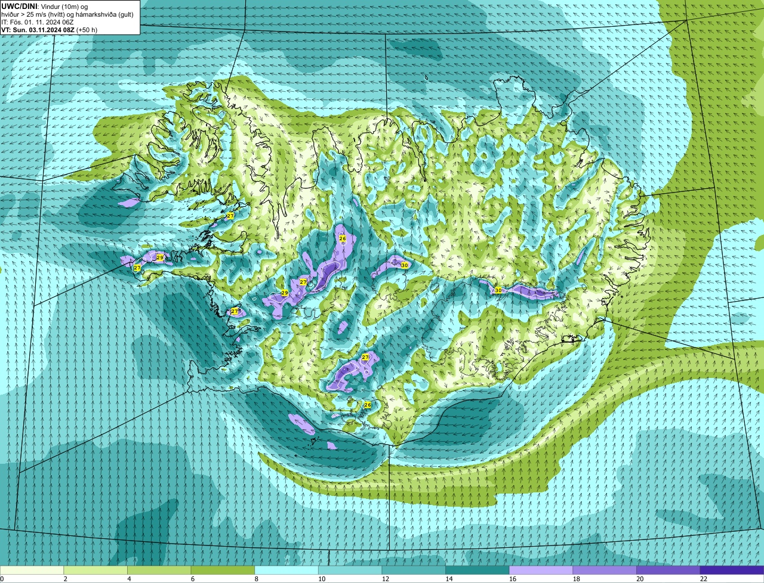This screenshot has height=583, width=764.
Task: Click the legend scale value 2
Action: tap(65, 579)
